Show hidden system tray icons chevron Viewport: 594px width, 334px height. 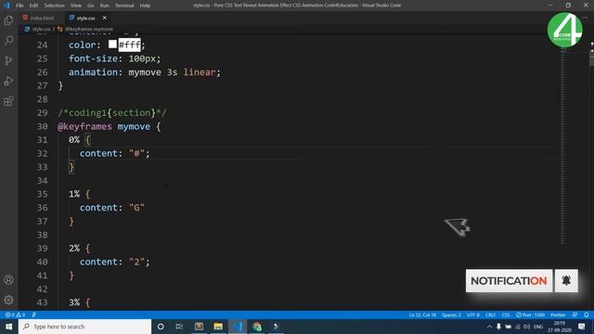point(489,327)
